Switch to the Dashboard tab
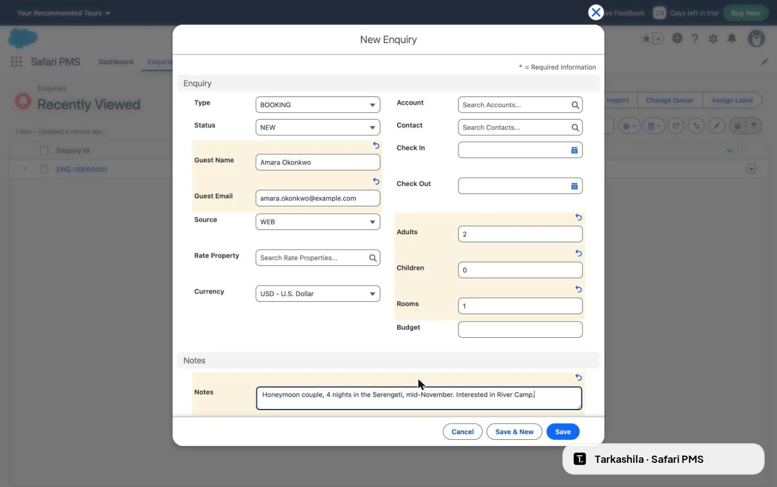Image resolution: width=777 pixels, height=487 pixels. pos(116,62)
